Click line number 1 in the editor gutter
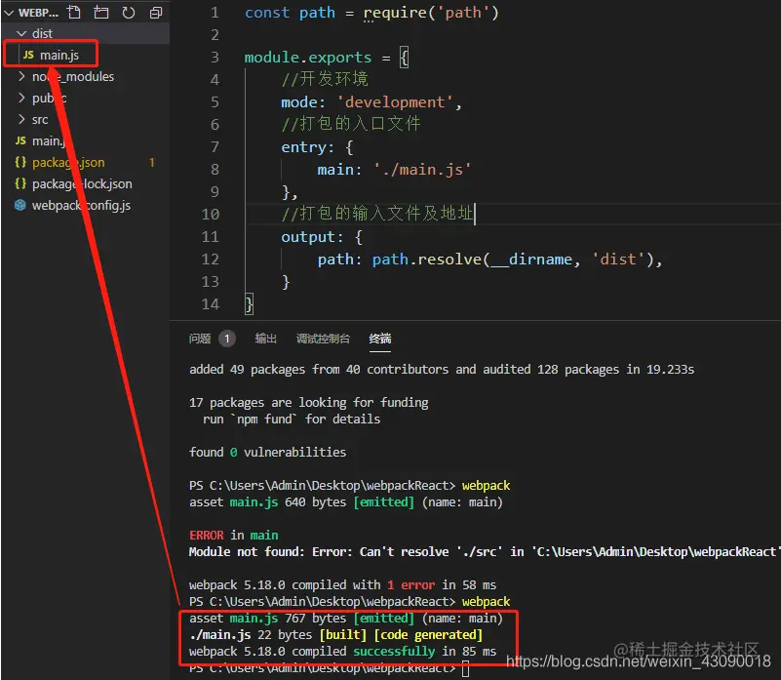 [x=215, y=13]
